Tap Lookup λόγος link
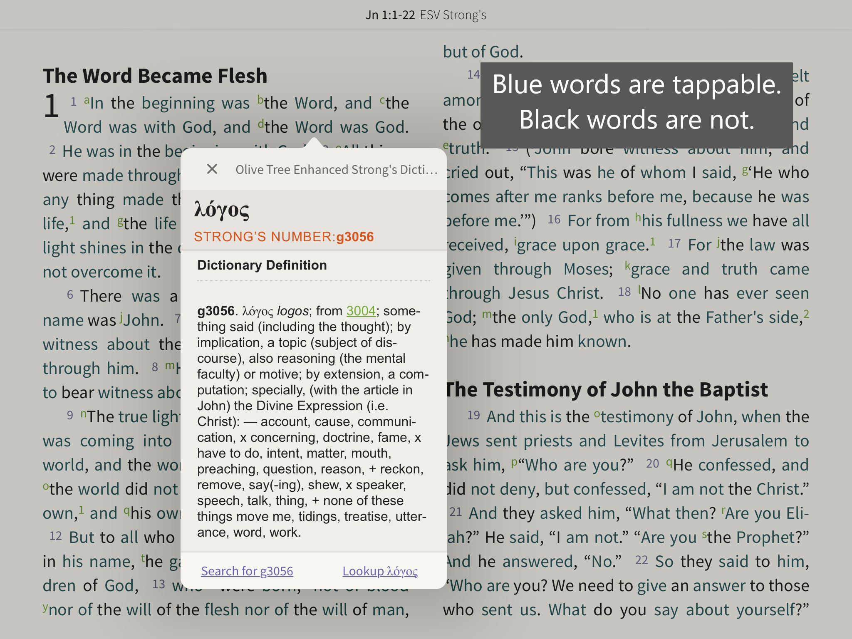Image resolution: width=852 pixels, height=639 pixels. tap(380, 571)
